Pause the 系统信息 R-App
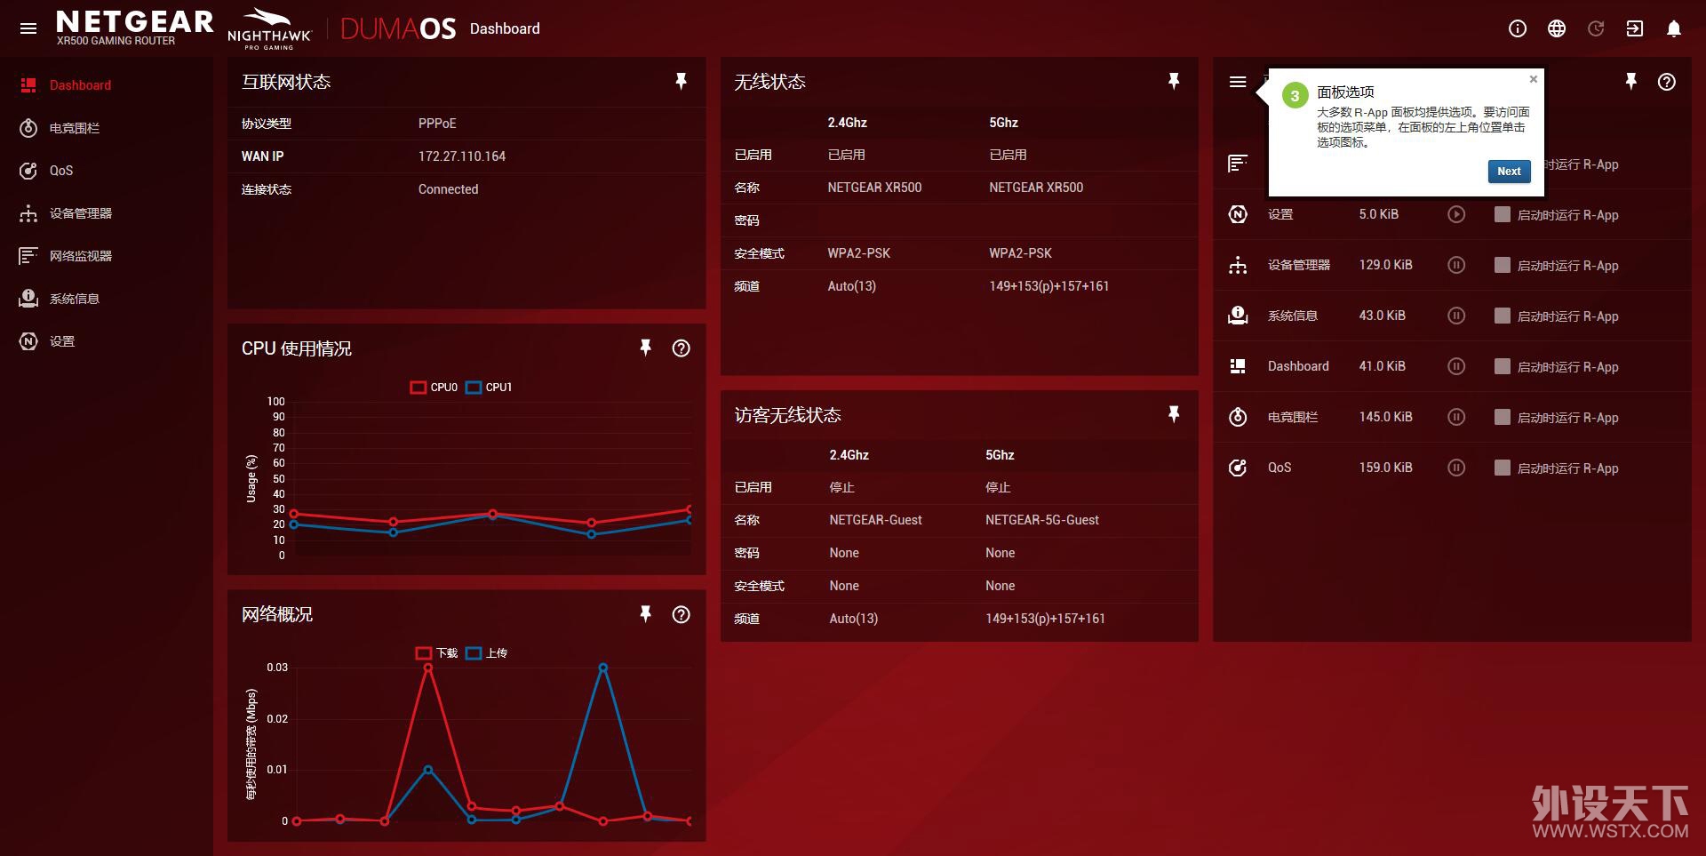 [x=1456, y=316]
